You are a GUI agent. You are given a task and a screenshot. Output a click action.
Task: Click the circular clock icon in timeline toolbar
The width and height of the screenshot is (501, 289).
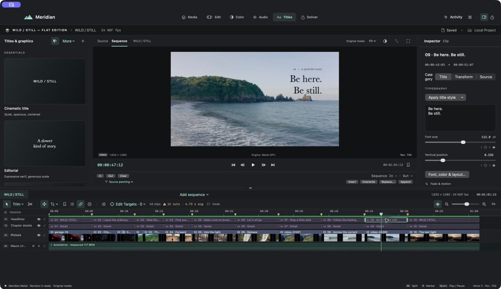point(90,204)
